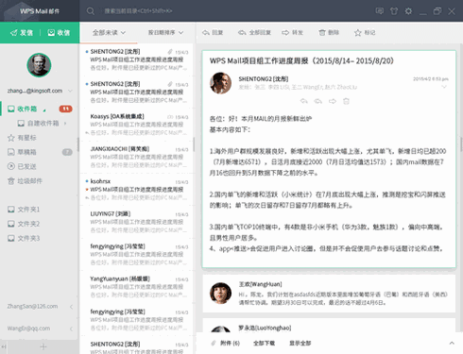Click the inline delete trash icon under message header
This screenshot has height=354, width=463.
tap(346, 101)
